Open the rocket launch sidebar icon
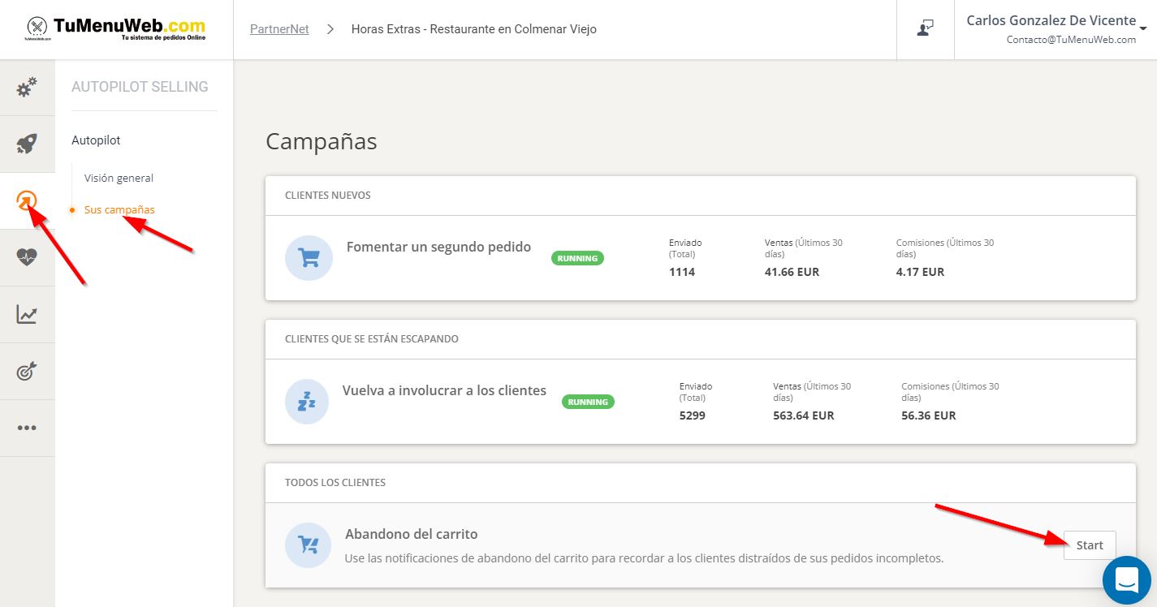 [27, 144]
